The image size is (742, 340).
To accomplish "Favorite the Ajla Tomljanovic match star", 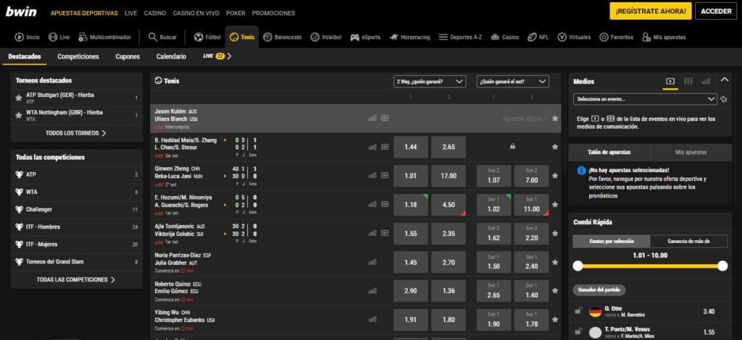I will [555, 234].
